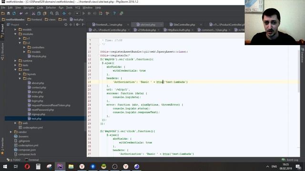Toggle the Database side tool window

point(302,55)
